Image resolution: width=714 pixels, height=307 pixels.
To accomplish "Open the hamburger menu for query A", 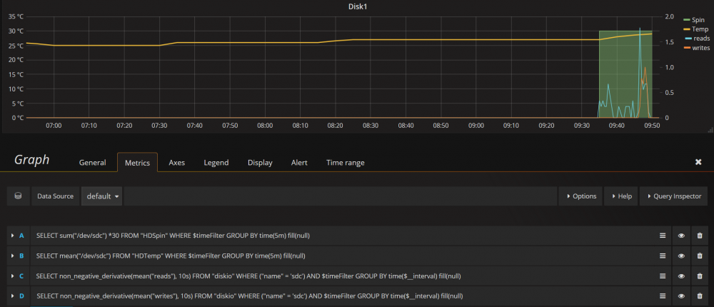I will click(663, 236).
